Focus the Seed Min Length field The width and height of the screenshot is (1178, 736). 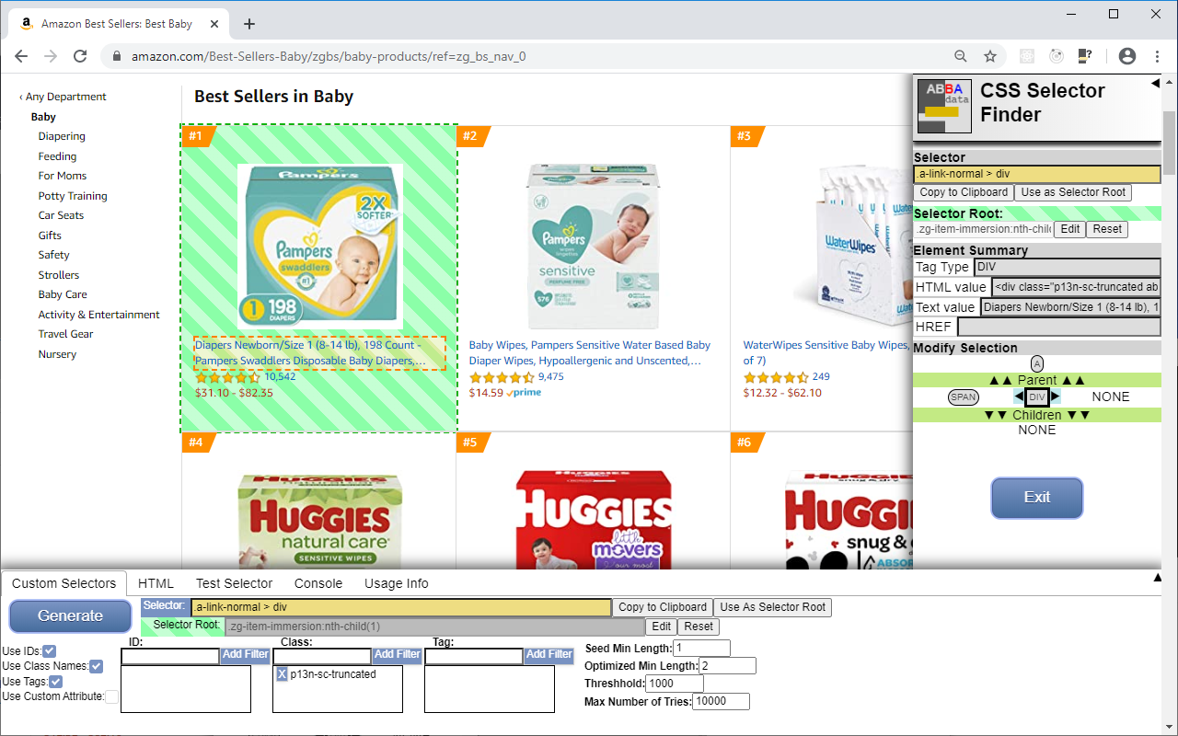point(702,649)
